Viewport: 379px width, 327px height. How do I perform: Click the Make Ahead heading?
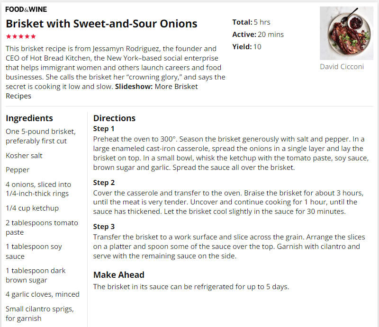[x=119, y=275]
